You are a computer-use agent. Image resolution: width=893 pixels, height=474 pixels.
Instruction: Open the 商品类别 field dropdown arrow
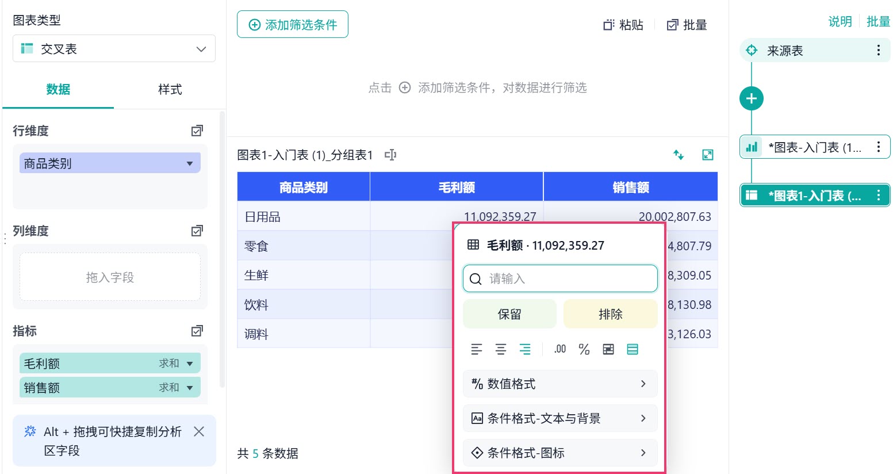(x=190, y=164)
